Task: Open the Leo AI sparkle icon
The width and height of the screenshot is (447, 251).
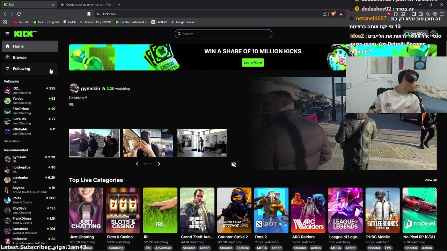Action: [x=427, y=14]
